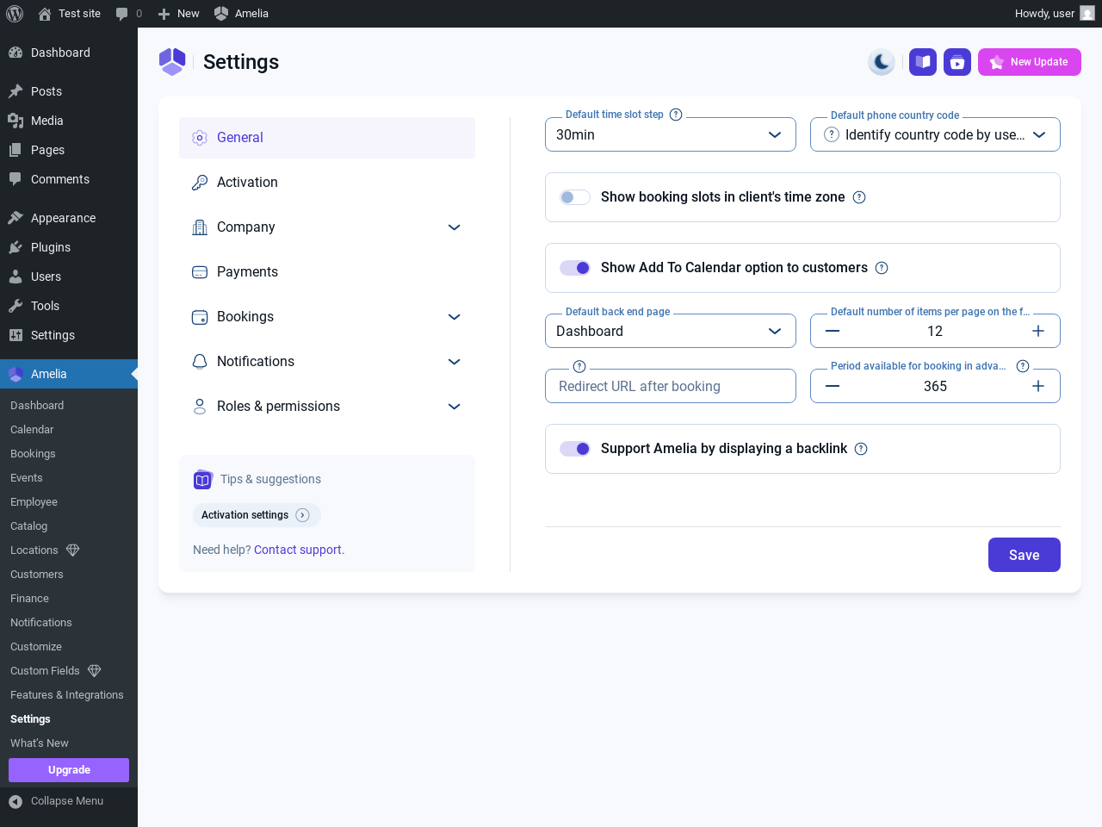Open Default back end page dropdown
The width and height of the screenshot is (1102, 827).
click(670, 332)
